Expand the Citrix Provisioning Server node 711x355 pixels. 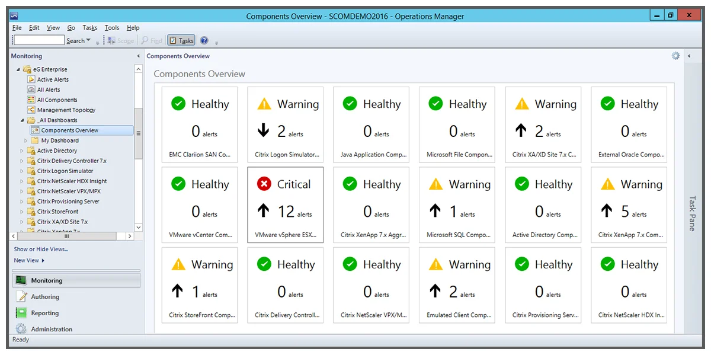22,202
